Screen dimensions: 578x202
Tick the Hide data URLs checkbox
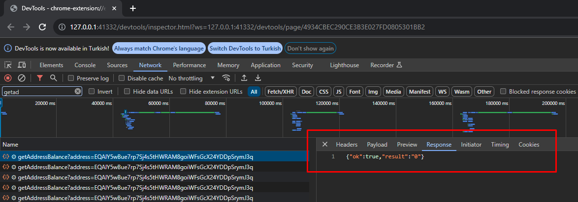click(x=127, y=92)
